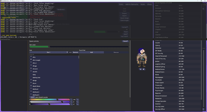This screenshot has width=207, height=112.
Task: Open the He / Him pronouns dropdown
Action: 124,36
